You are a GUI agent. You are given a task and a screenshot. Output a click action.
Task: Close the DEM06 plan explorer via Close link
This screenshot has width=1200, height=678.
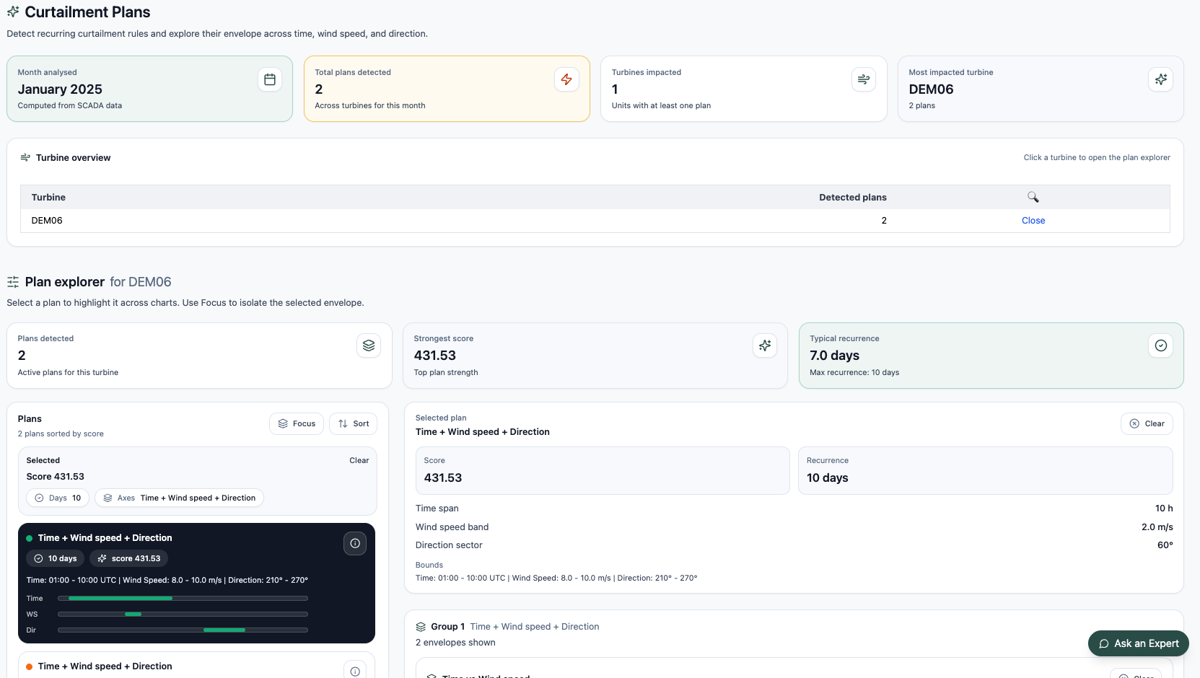(1033, 221)
